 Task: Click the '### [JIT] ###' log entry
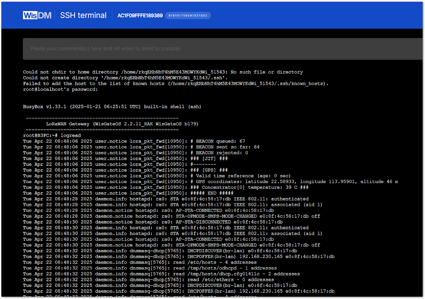[125, 159]
